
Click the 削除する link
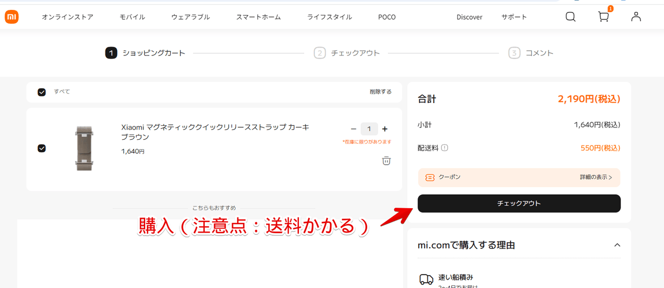[x=381, y=92]
